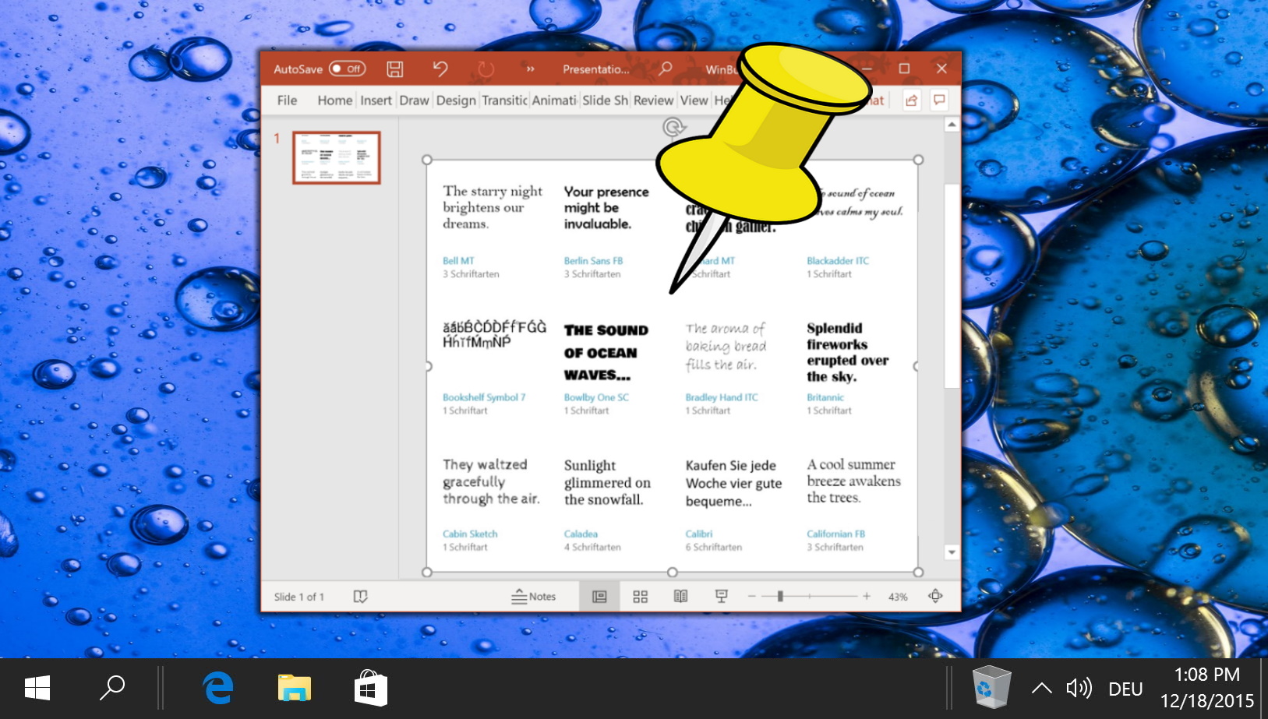Switch to the Home tab
The width and height of the screenshot is (1268, 719).
[x=335, y=100]
